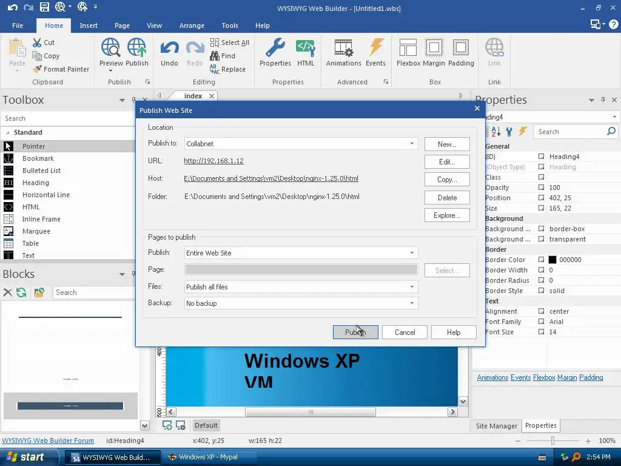
Task: Sort properties alphabetically with A-Z icon
Action: coord(495,131)
